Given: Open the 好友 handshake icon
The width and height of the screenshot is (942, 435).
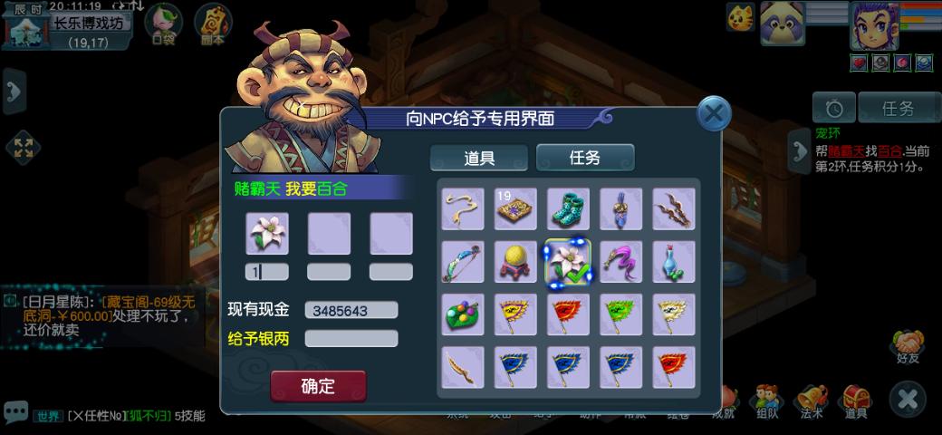Looking at the screenshot, I should (908, 347).
